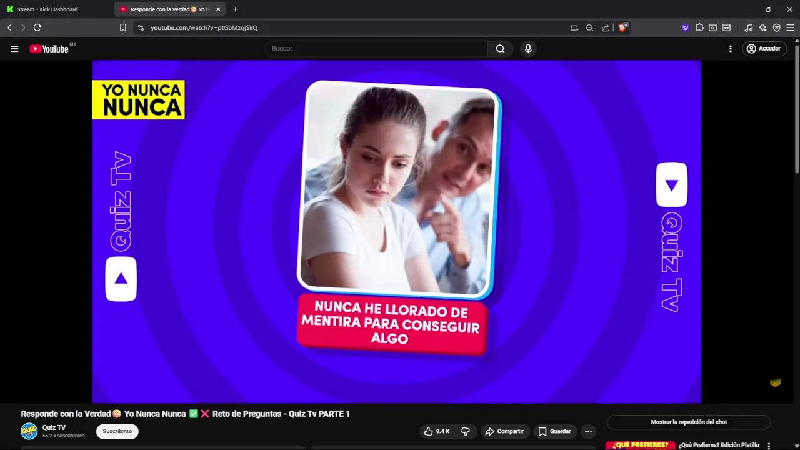Open a new browser tab
Image resolution: width=800 pixels, height=450 pixels.
pyautogui.click(x=236, y=9)
